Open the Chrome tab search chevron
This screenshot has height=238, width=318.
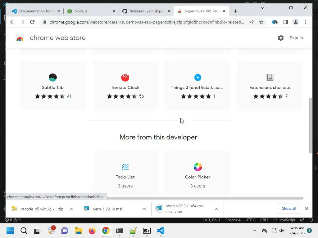(x=262, y=8)
